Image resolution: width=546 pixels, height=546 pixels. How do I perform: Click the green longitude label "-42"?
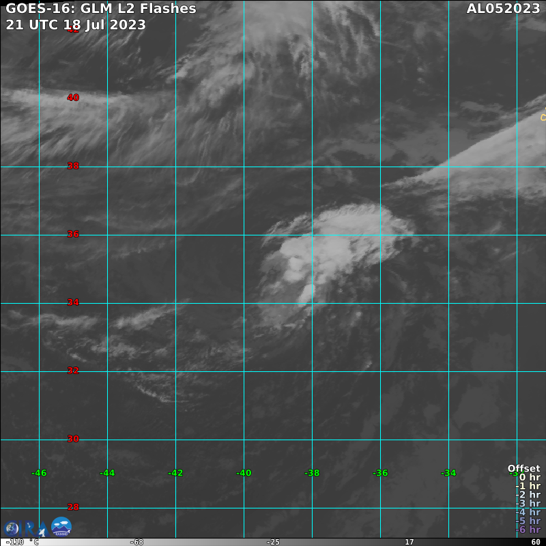point(175,473)
